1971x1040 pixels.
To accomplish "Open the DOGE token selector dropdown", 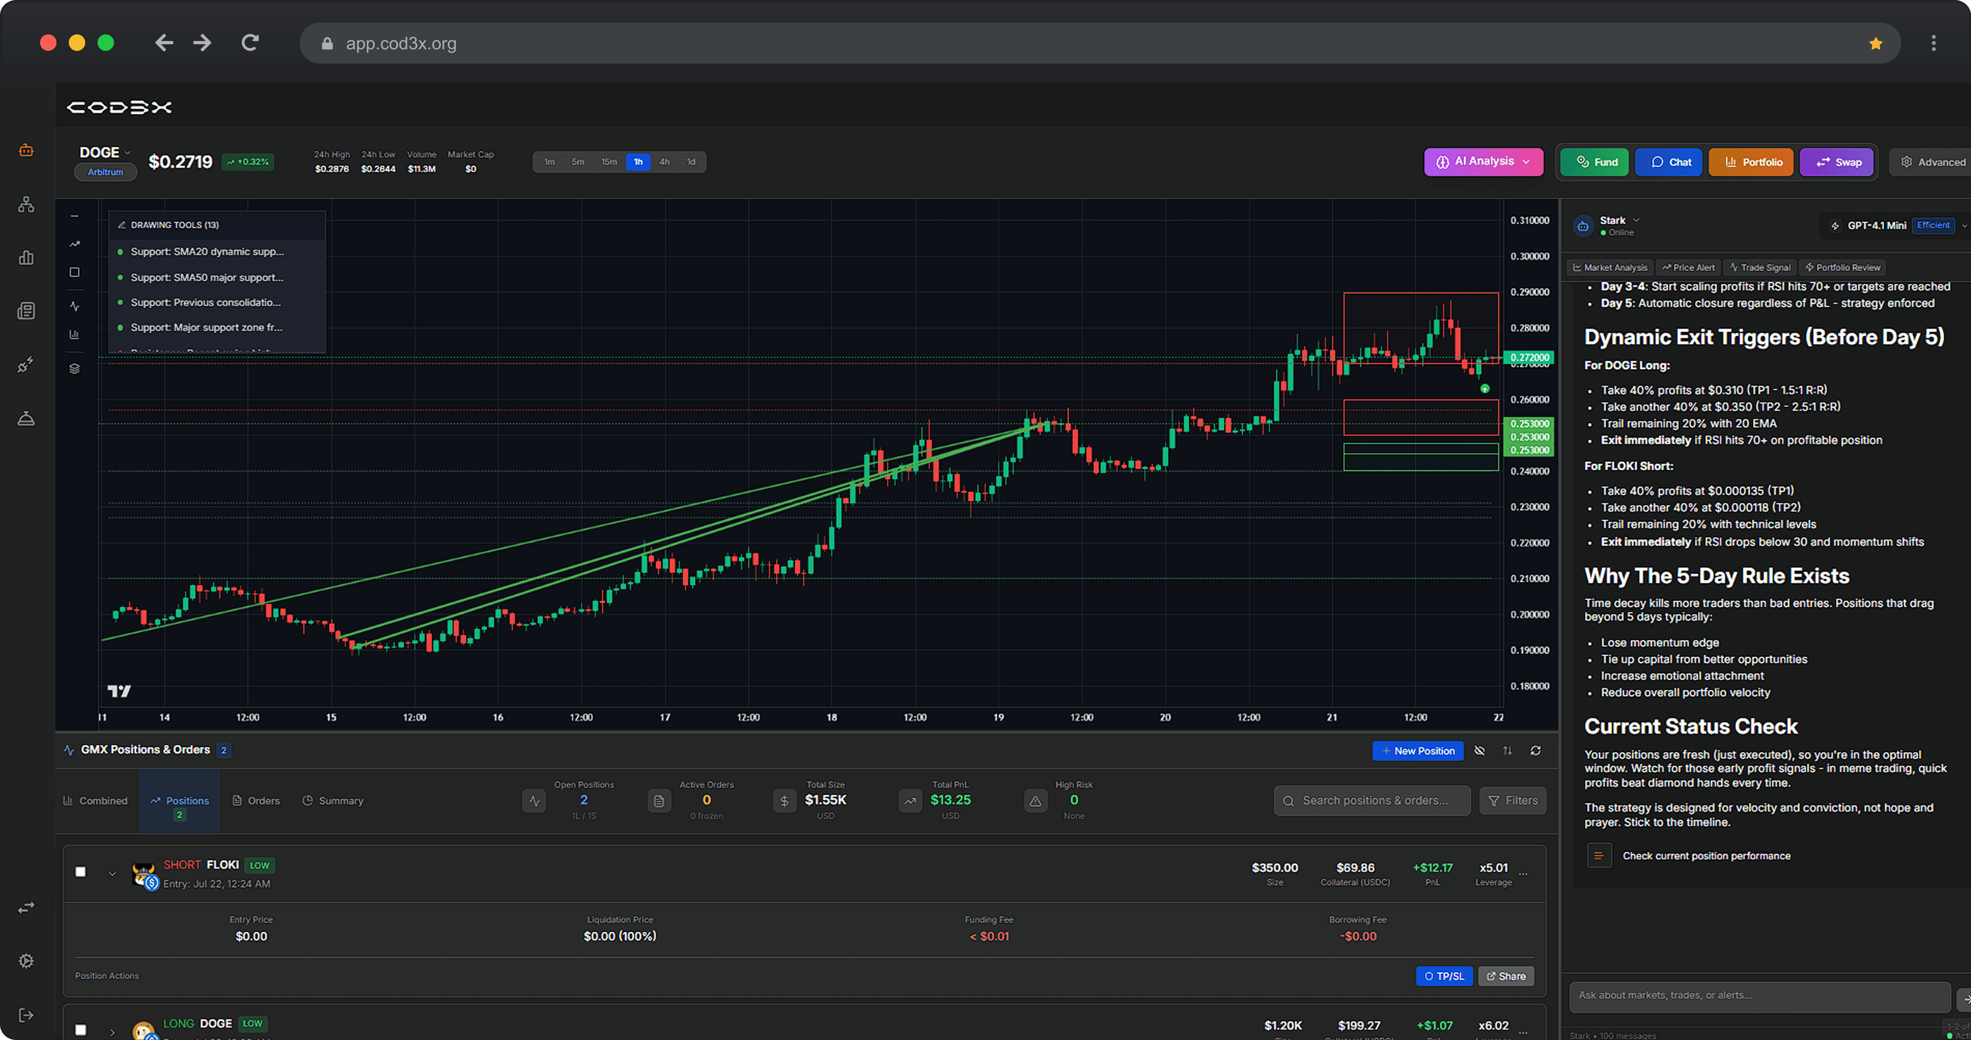I will pyautogui.click(x=106, y=152).
